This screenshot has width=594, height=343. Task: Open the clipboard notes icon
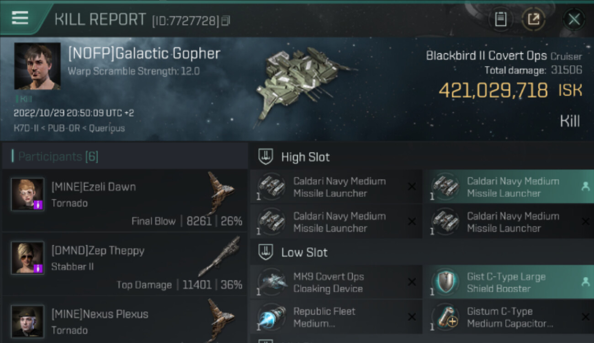501,19
